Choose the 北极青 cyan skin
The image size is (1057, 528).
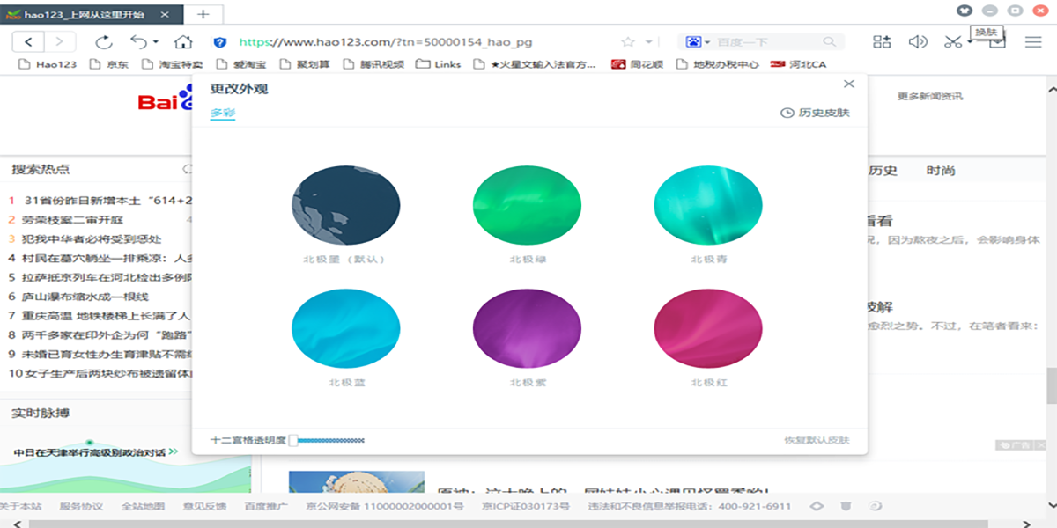click(708, 204)
